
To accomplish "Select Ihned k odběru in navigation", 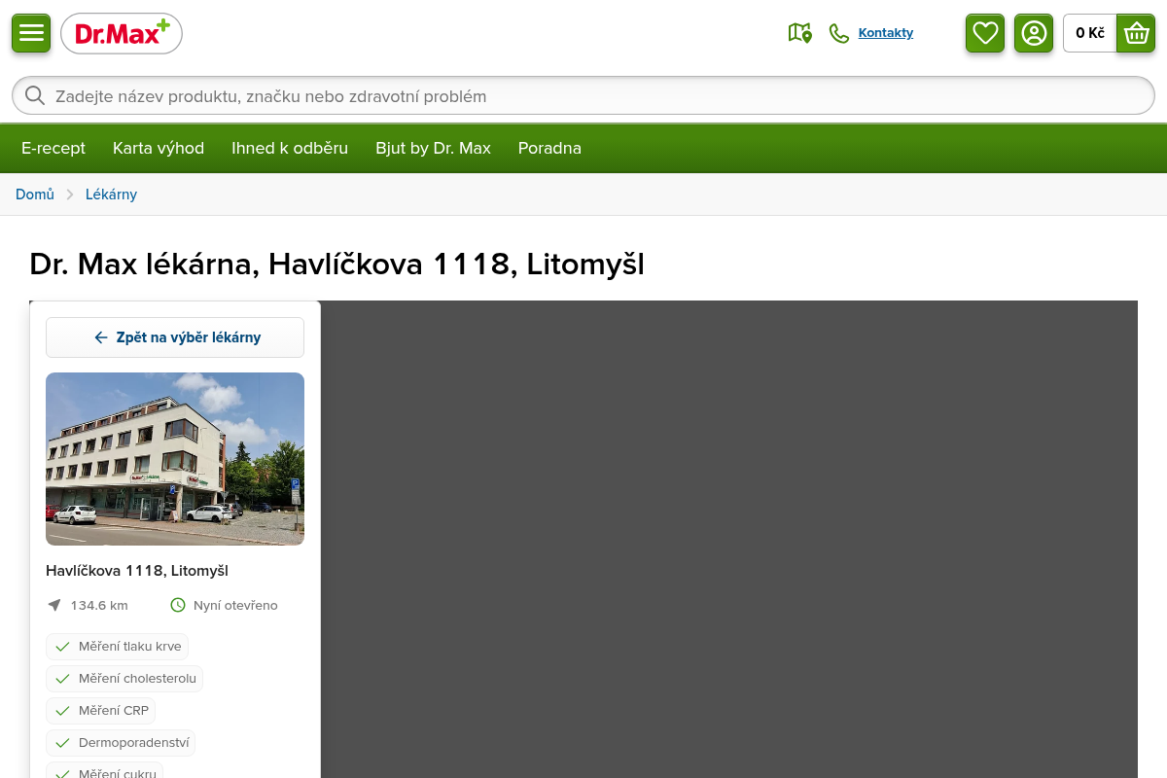I will coord(290,148).
